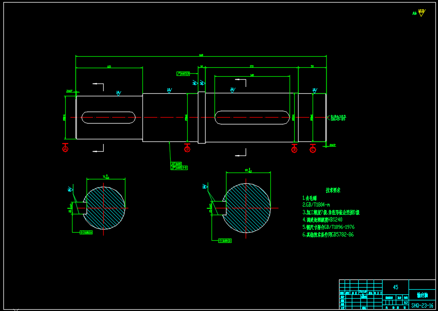Viewport: 438px width, 311px height.
Task: Select note line 6 referencing GB5782-86
Action: (328, 234)
